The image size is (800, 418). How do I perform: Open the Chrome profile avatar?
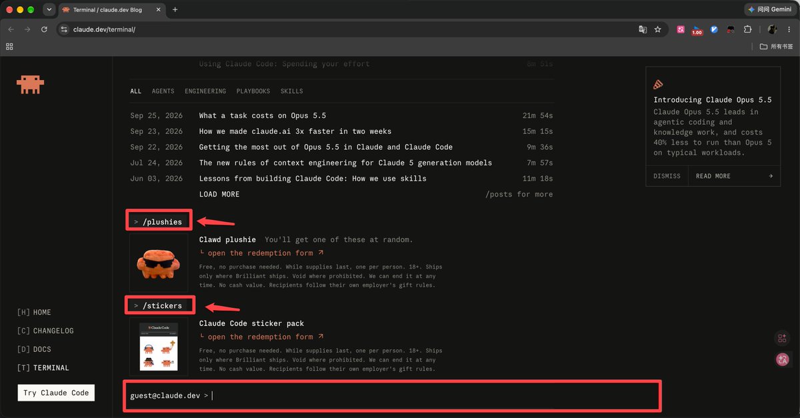773,29
